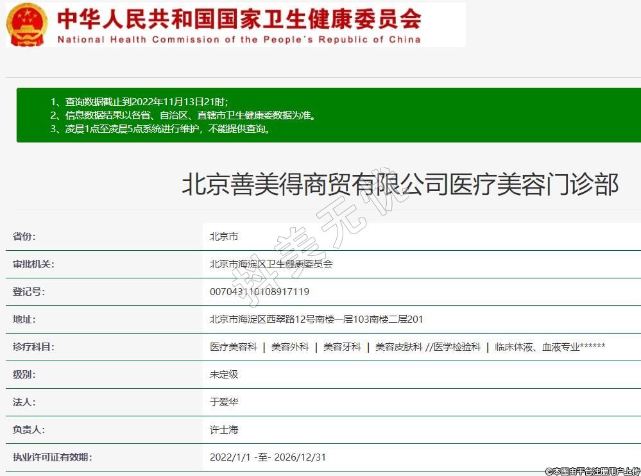Select 美容外科 in the departments row
Screen dimensions: 641x476
290,346
